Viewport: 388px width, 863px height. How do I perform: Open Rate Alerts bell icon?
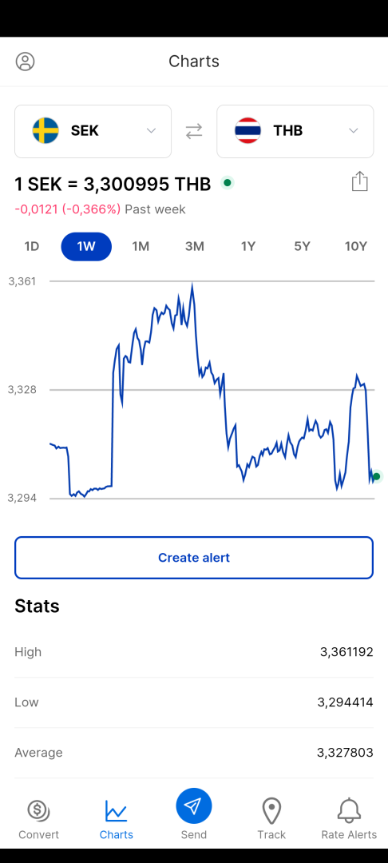point(349,811)
